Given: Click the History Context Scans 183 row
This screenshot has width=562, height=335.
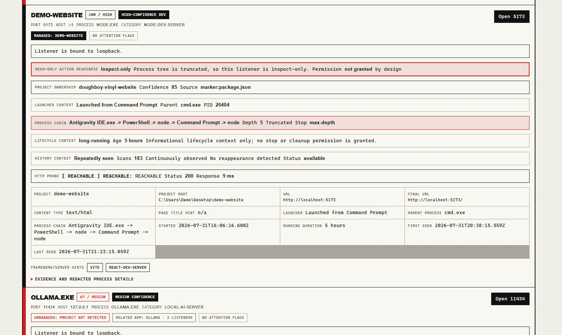Looking at the screenshot, I should (280, 158).
